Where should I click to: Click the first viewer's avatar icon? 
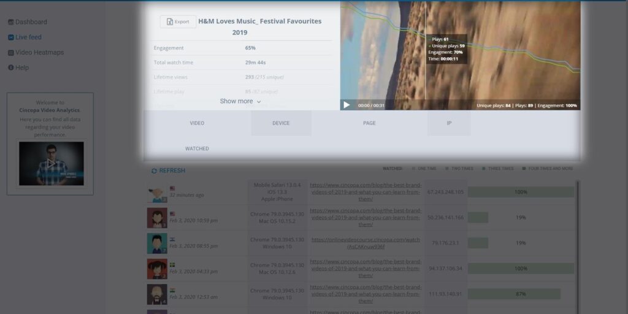[x=157, y=193]
